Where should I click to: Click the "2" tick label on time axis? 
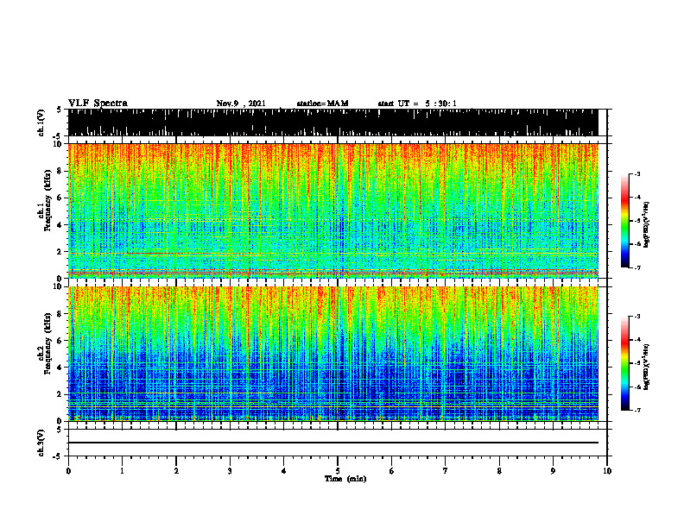coord(176,471)
